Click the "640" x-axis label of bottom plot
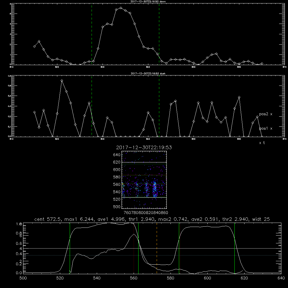 click(x=281, y=278)
